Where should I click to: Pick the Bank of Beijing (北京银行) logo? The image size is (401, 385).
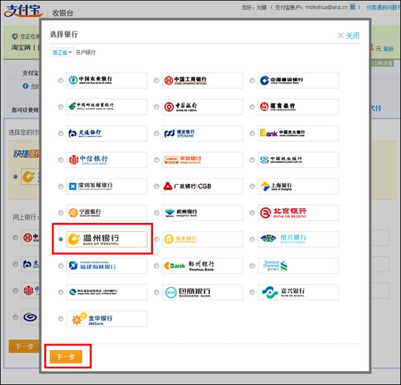tap(298, 213)
